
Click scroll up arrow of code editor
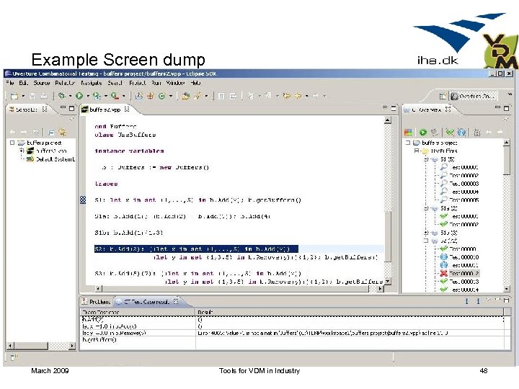(388, 120)
